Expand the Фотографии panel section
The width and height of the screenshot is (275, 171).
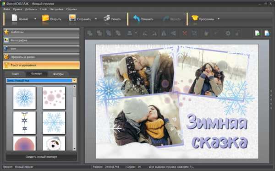coord(41,40)
